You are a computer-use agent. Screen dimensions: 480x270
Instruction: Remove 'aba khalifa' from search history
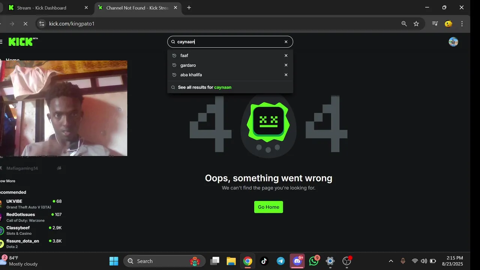click(x=286, y=75)
